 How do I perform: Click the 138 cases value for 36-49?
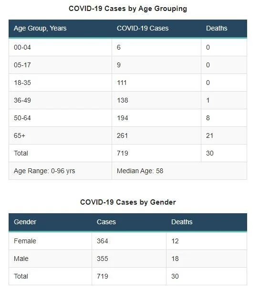(x=122, y=100)
